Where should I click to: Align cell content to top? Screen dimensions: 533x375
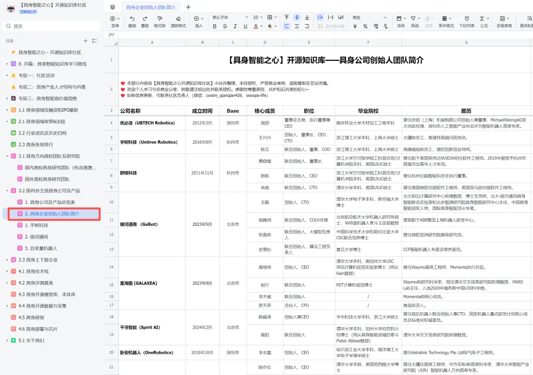[x=287, y=17]
